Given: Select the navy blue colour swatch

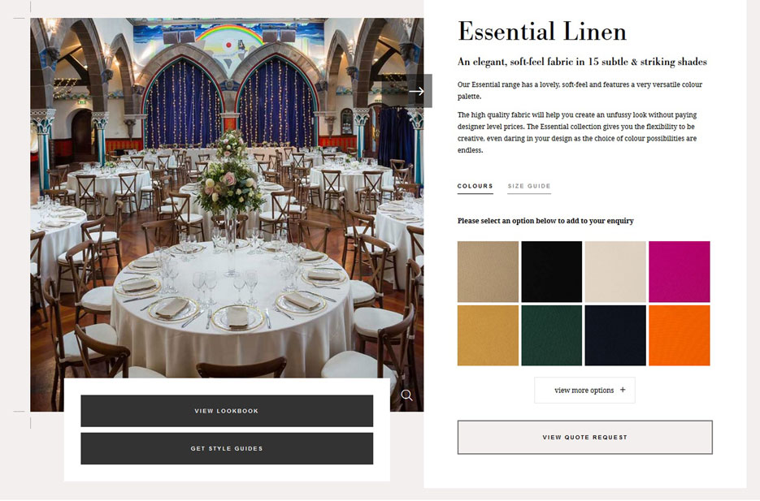Looking at the screenshot, I should [x=615, y=335].
